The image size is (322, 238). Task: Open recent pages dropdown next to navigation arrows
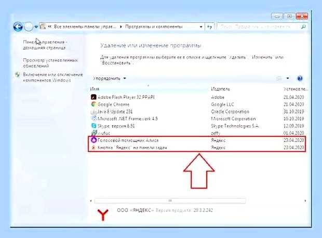coord(36,27)
